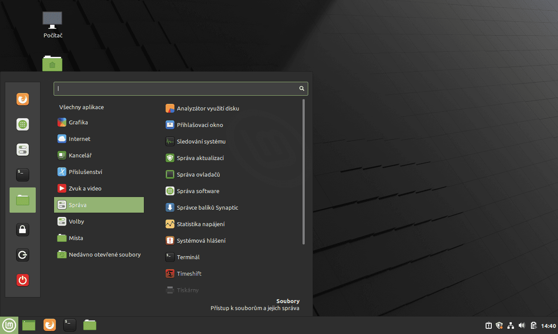Open Sledování systému
558x334 pixels.
pyautogui.click(x=201, y=141)
